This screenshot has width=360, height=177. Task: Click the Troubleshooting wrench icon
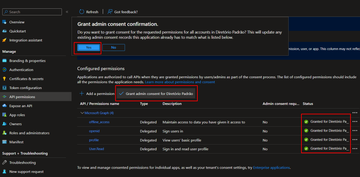(x=4, y=163)
